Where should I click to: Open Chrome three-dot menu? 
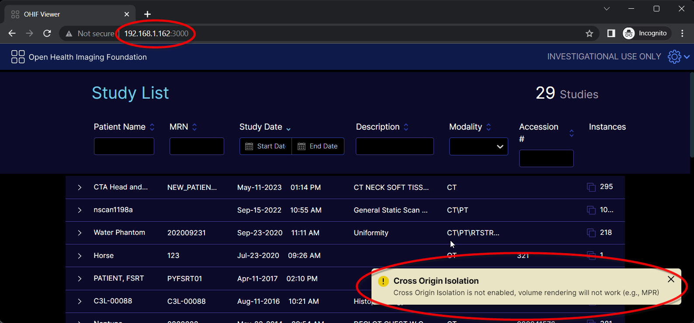[x=682, y=34]
